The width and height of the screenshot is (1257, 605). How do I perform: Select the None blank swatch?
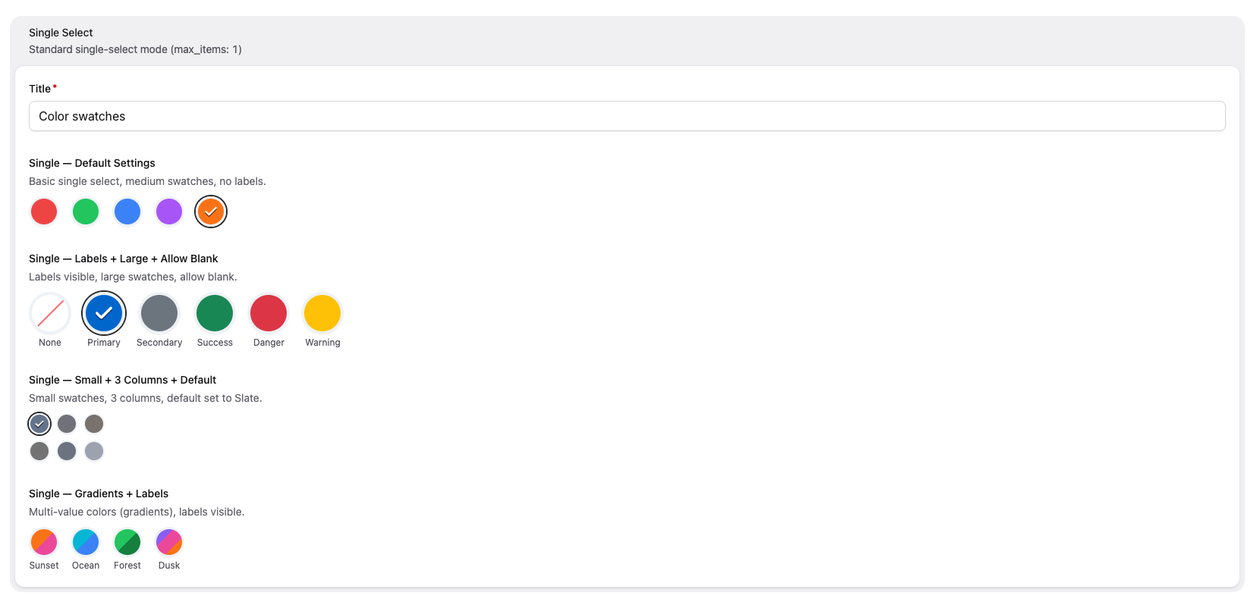coord(50,313)
